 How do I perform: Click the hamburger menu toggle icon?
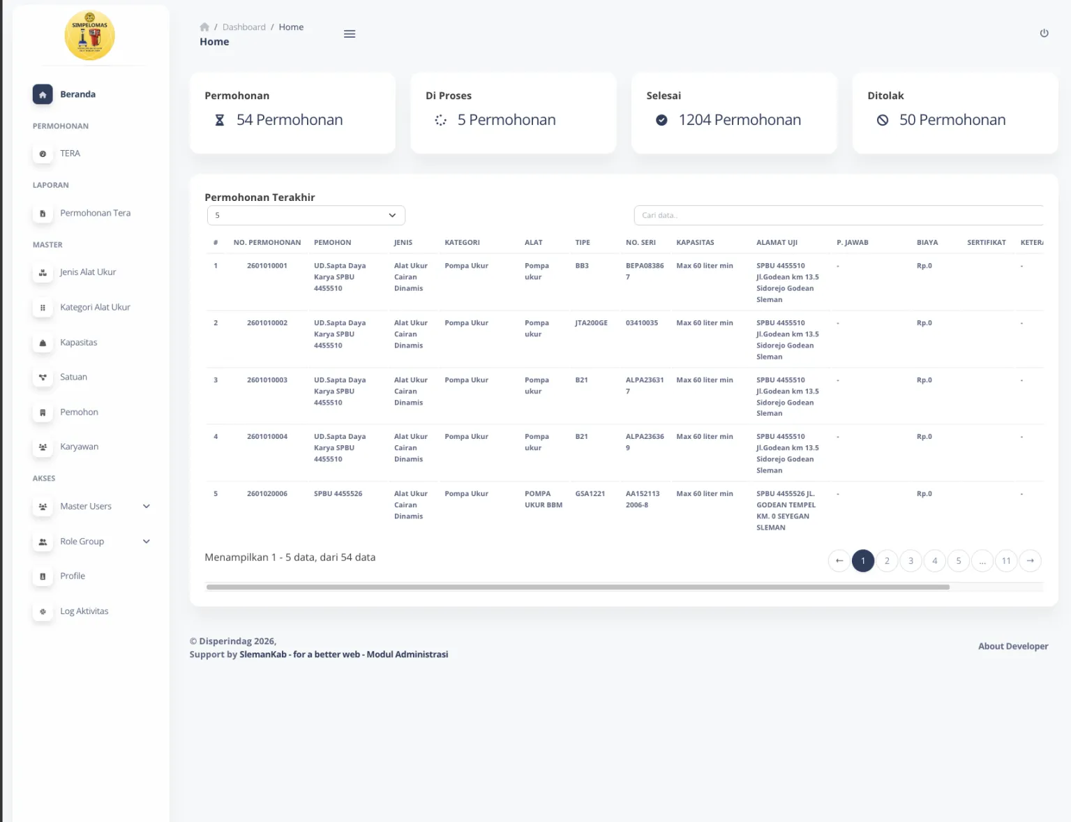tap(350, 34)
